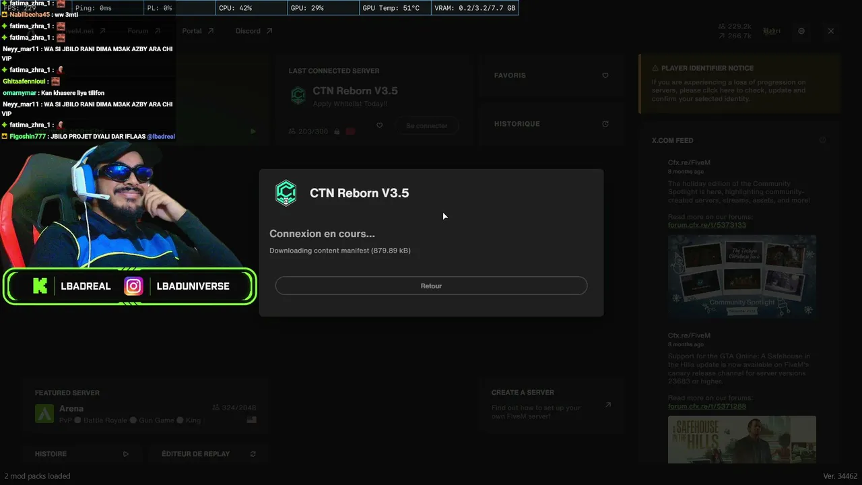Click the 324/2048 Arena player count

(234, 408)
